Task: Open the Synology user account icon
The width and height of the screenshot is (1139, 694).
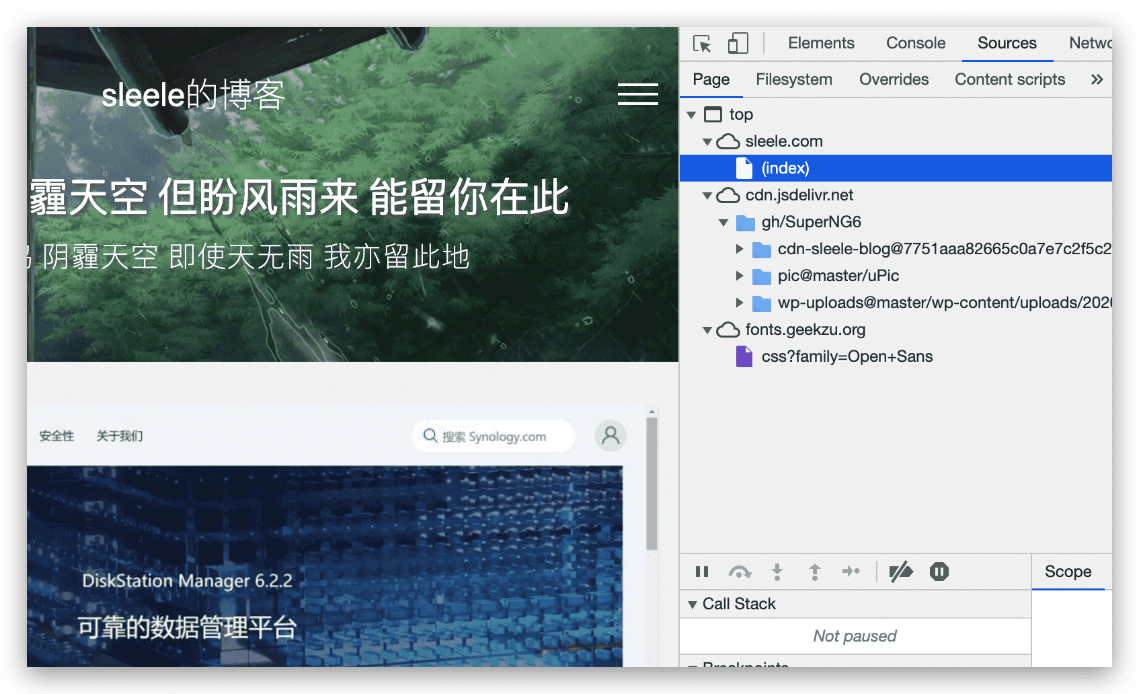Action: click(x=611, y=436)
